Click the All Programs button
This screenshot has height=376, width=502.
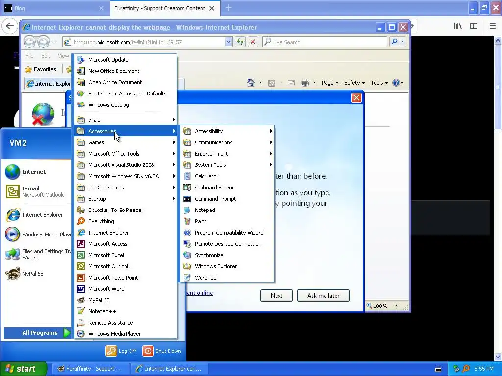pyautogui.click(x=37, y=333)
